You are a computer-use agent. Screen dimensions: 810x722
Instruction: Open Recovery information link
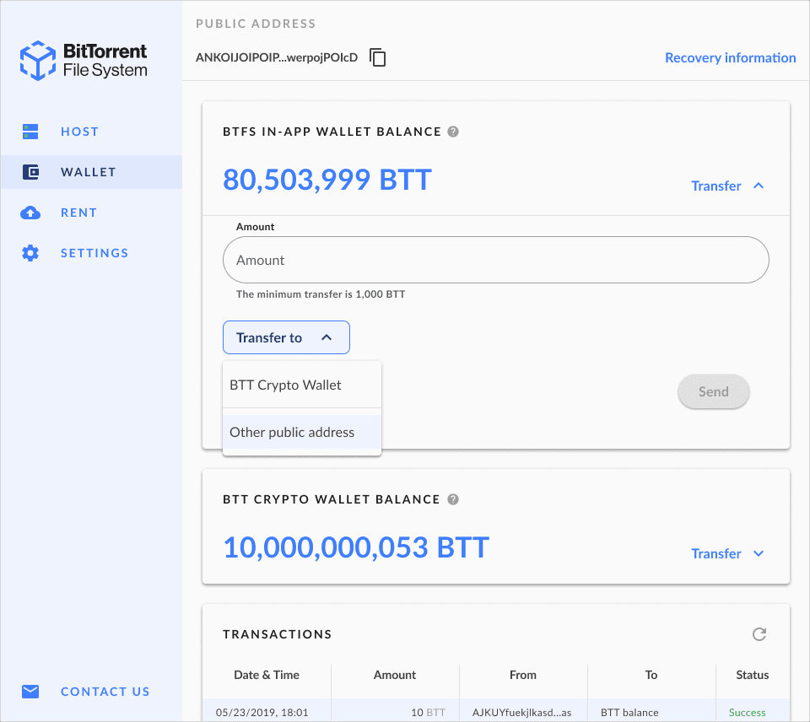[x=730, y=58]
